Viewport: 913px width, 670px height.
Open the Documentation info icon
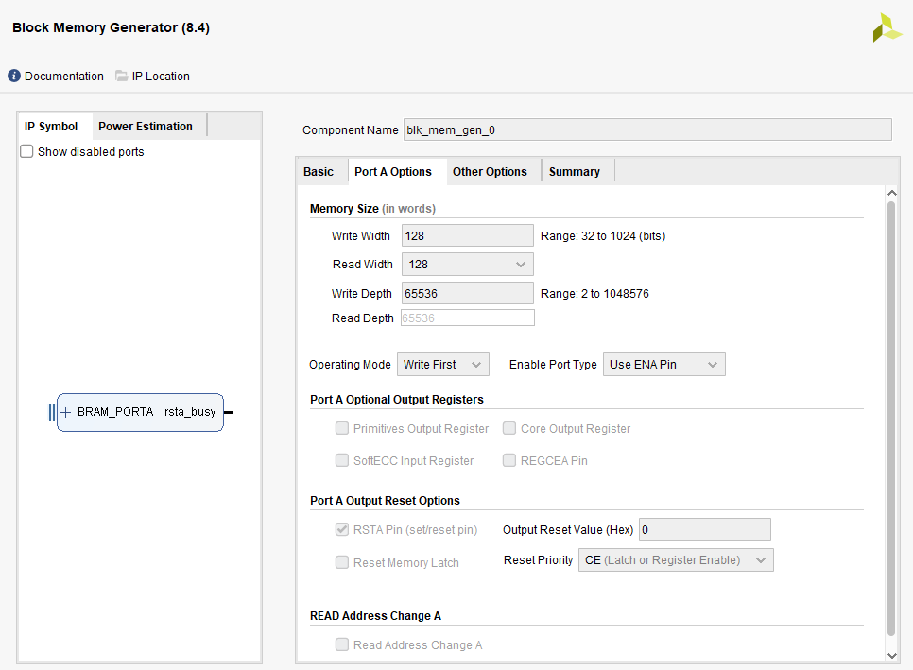tap(14, 76)
